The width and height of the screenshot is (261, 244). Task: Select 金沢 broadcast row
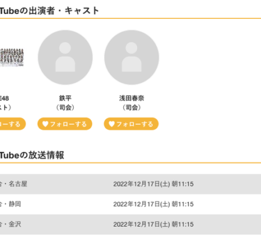pos(130,224)
